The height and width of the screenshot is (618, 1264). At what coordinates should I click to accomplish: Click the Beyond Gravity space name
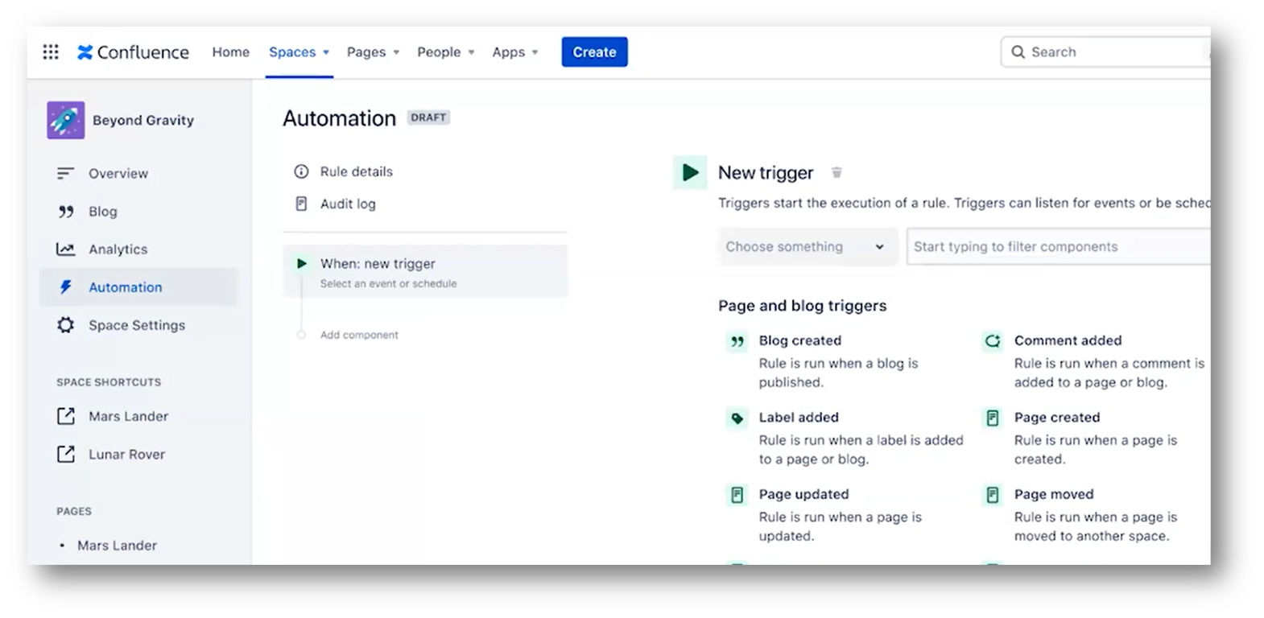point(143,120)
